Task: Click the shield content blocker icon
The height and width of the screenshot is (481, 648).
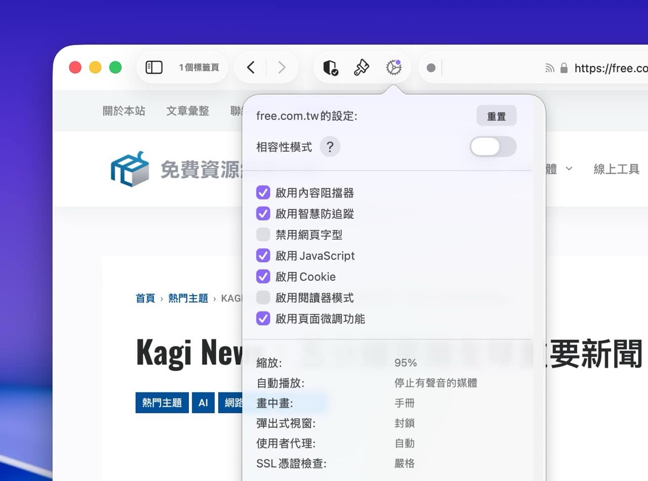Action: [330, 67]
